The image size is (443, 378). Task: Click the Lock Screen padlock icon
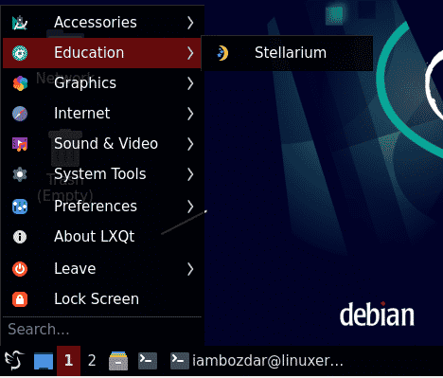coord(20,299)
